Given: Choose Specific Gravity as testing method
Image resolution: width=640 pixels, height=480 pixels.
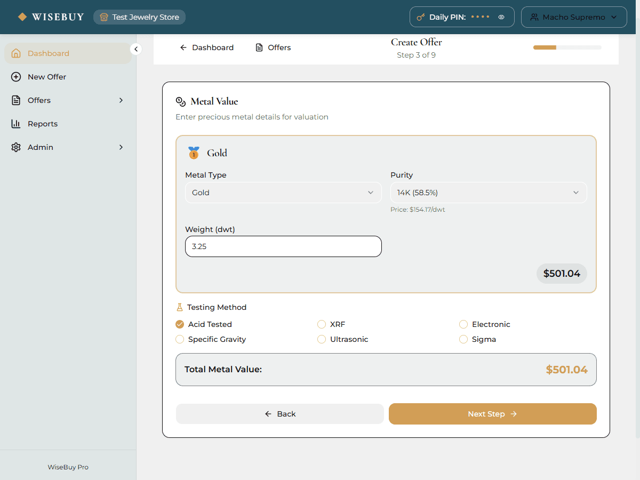Looking at the screenshot, I should click(180, 339).
